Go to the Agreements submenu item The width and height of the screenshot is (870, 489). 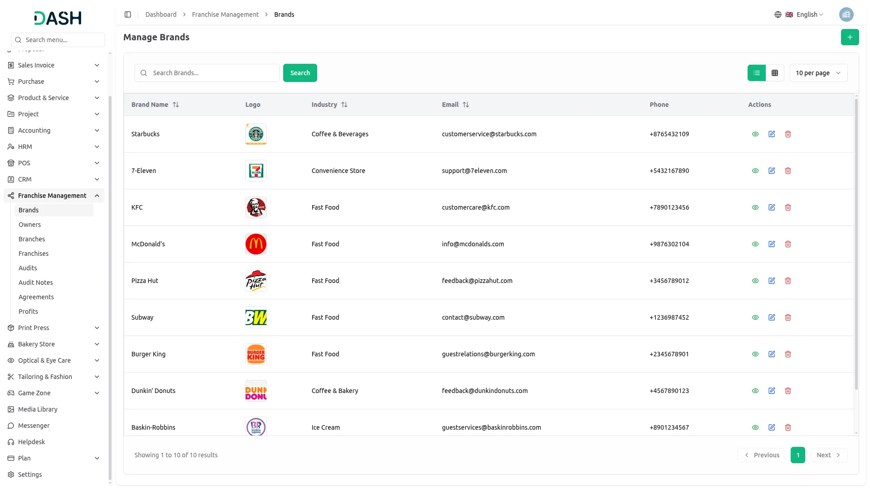point(36,297)
